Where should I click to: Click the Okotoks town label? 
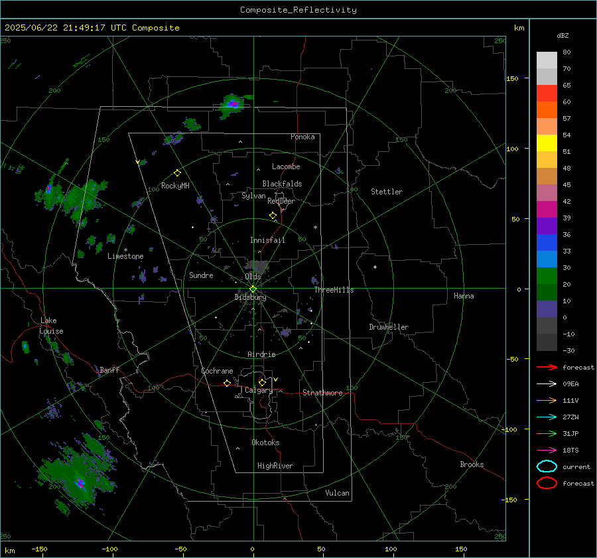[x=265, y=443]
